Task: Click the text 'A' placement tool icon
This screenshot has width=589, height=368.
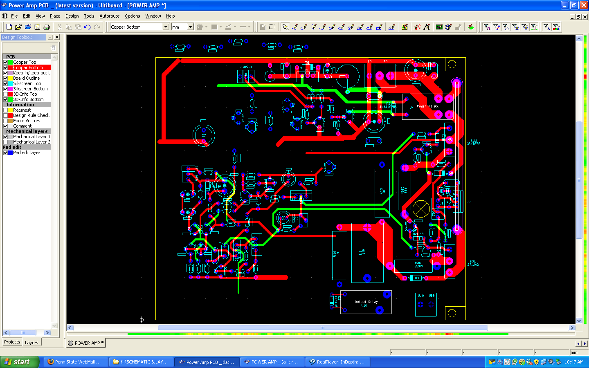Action: coord(427,27)
